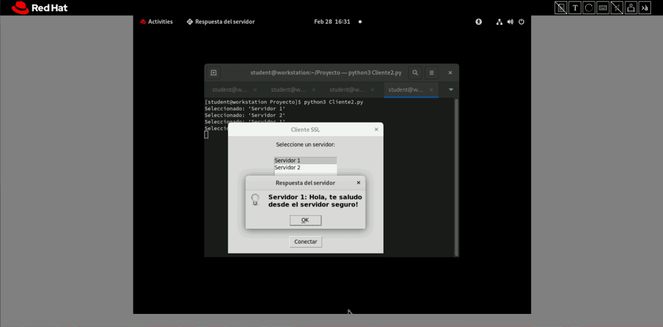The width and height of the screenshot is (663, 327).
Task: Click the 'Cliente SSL' window title
Action: [x=306, y=130]
